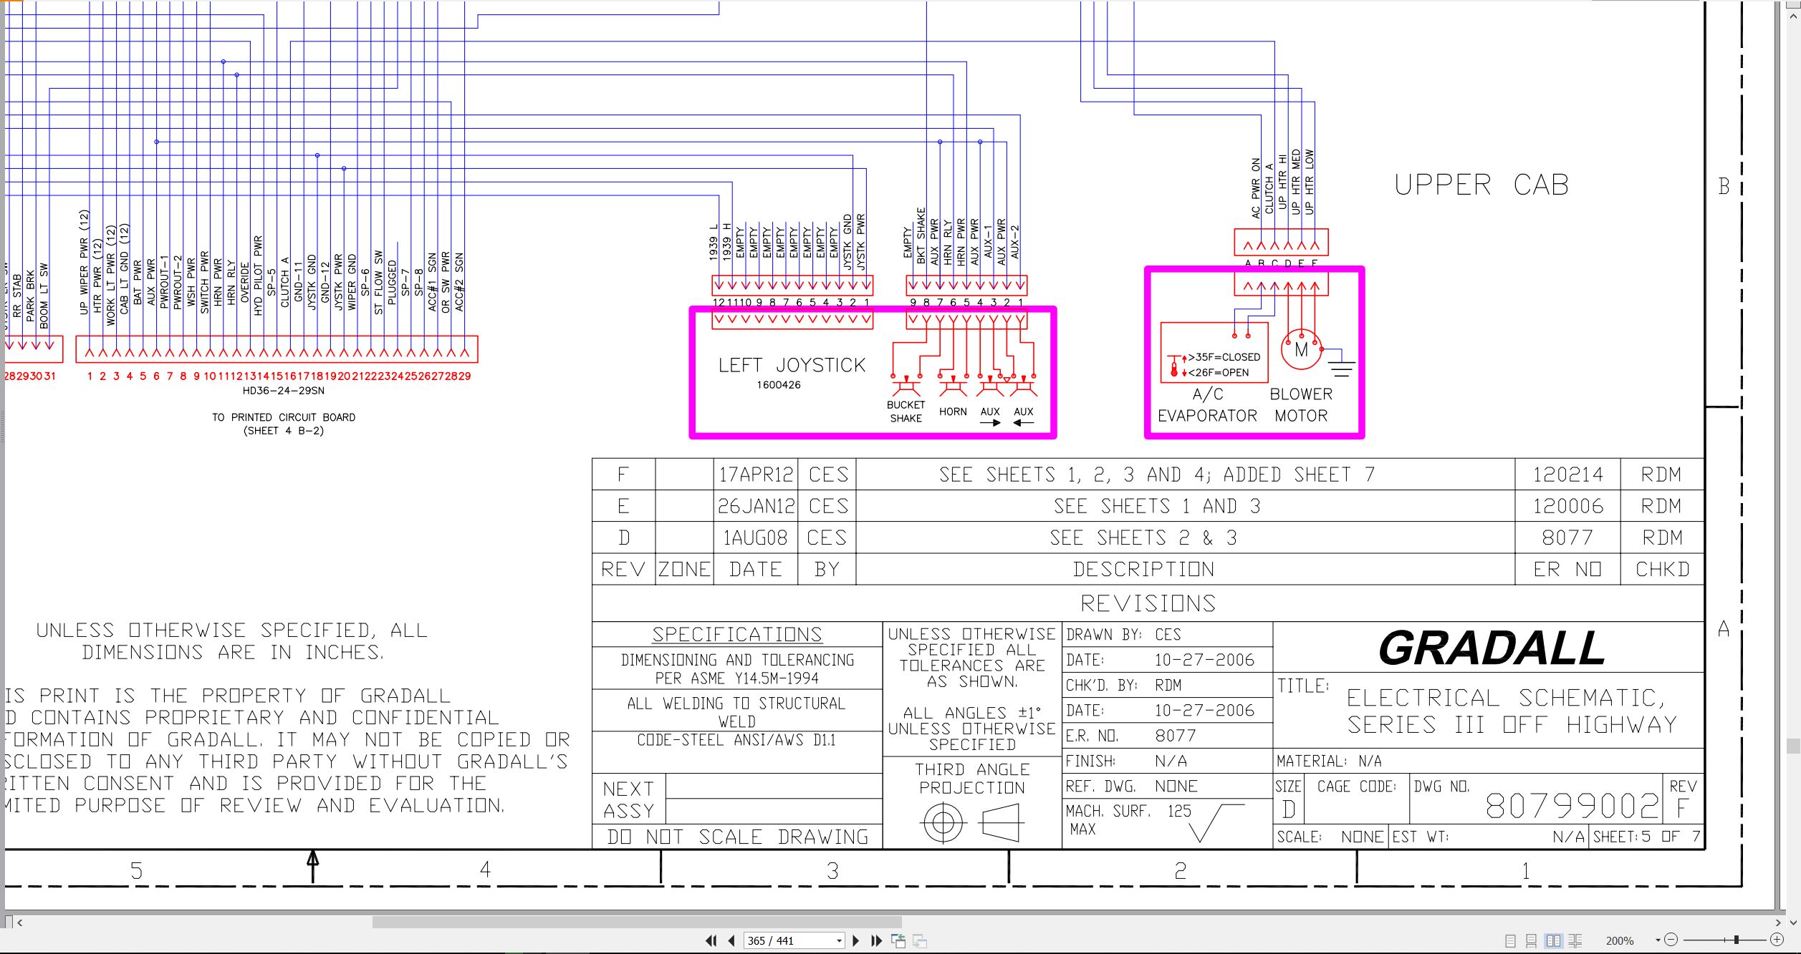The image size is (1801, 954).
Task: Click the THIRD ANGLE PROJECTION label
Action: [x=972, y=778]
